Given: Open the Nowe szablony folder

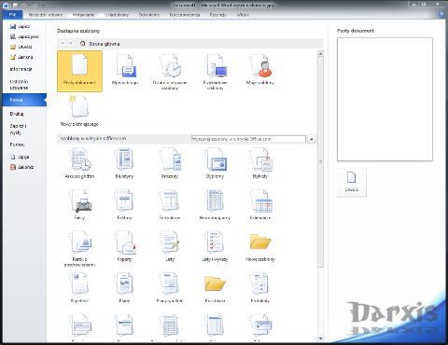Looking at the screenshot, I should coord(260,246).
